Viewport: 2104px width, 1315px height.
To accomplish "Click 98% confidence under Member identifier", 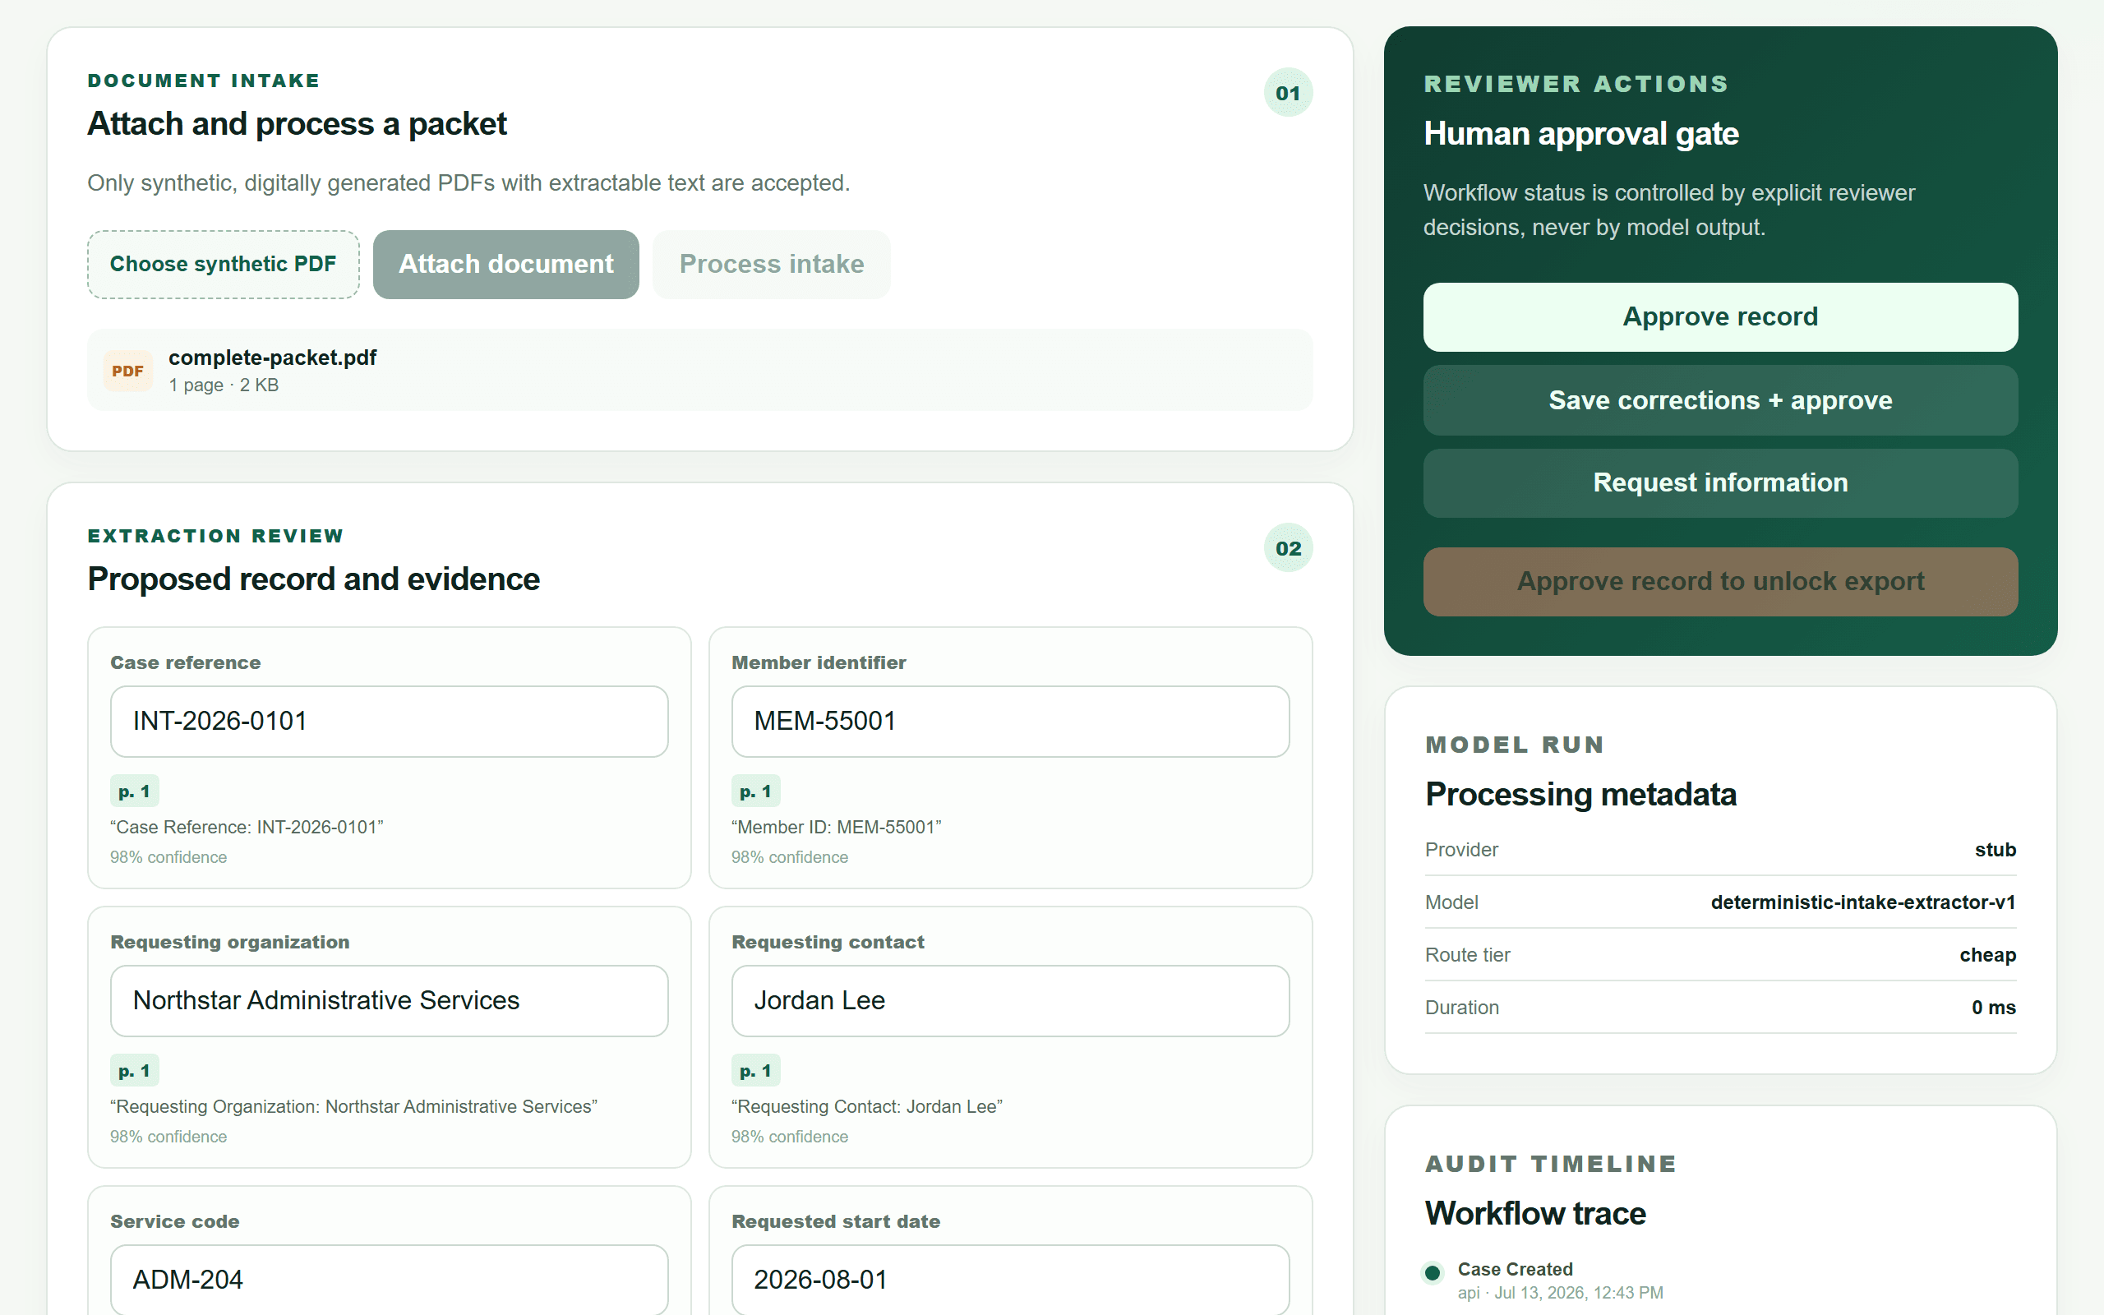I will coord(790,857).
